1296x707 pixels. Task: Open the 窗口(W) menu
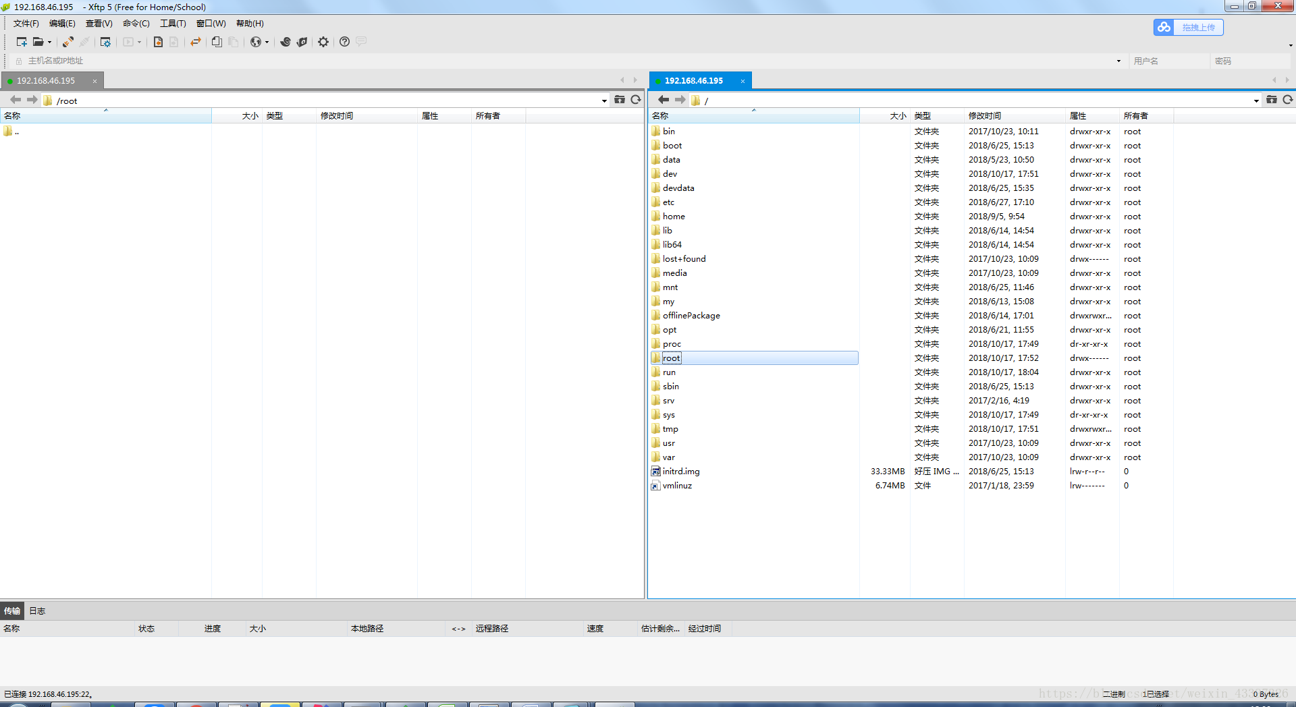211,24
